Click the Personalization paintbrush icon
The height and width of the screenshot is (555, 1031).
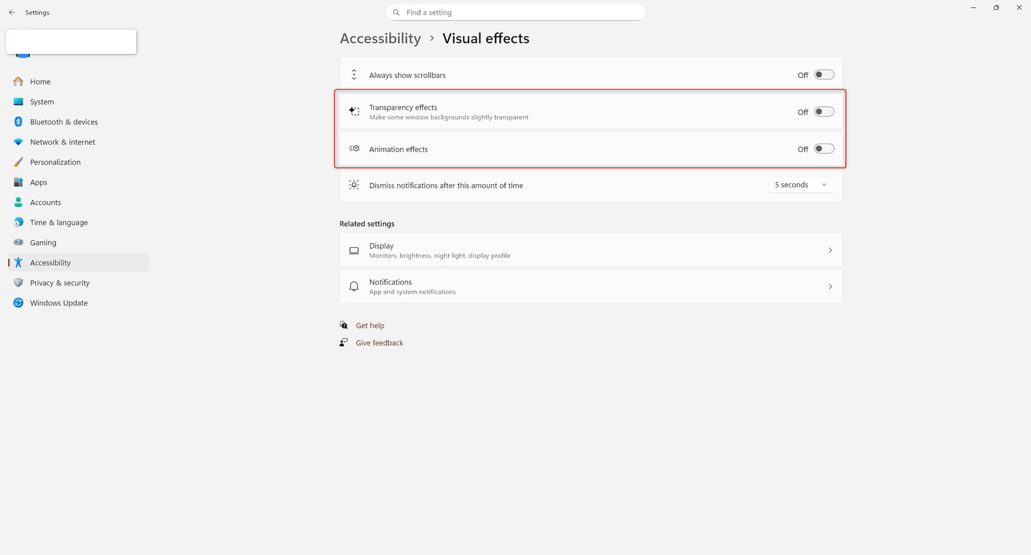pos(18,162)
